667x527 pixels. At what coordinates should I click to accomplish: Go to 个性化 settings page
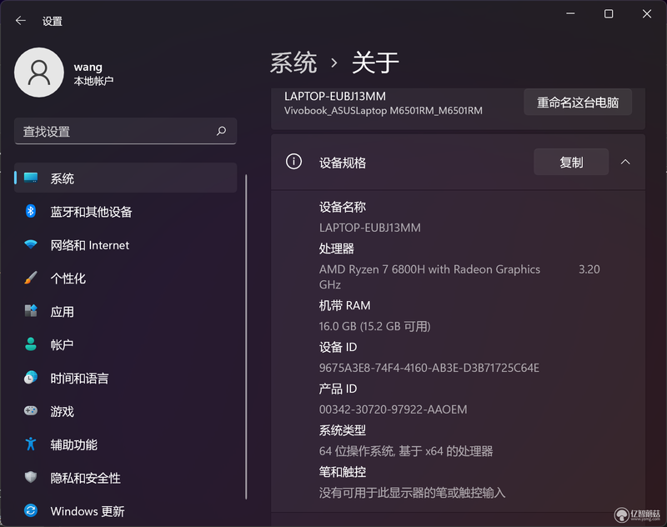pyautogui.click(x=126, y=279)
